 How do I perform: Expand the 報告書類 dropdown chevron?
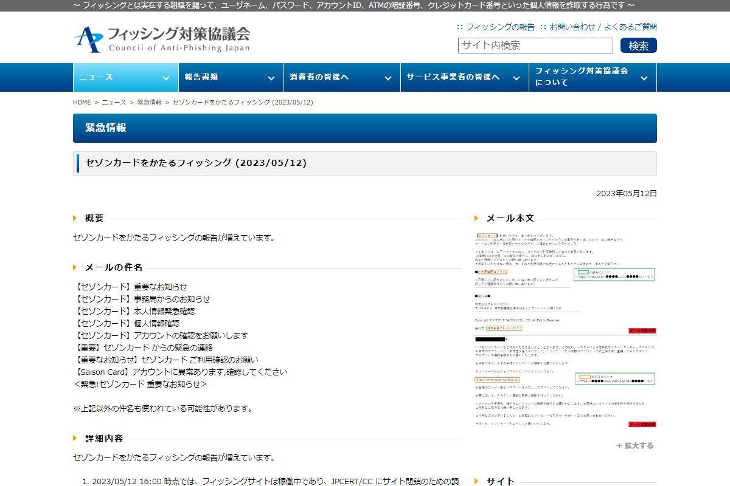click(x=271, y=78)
